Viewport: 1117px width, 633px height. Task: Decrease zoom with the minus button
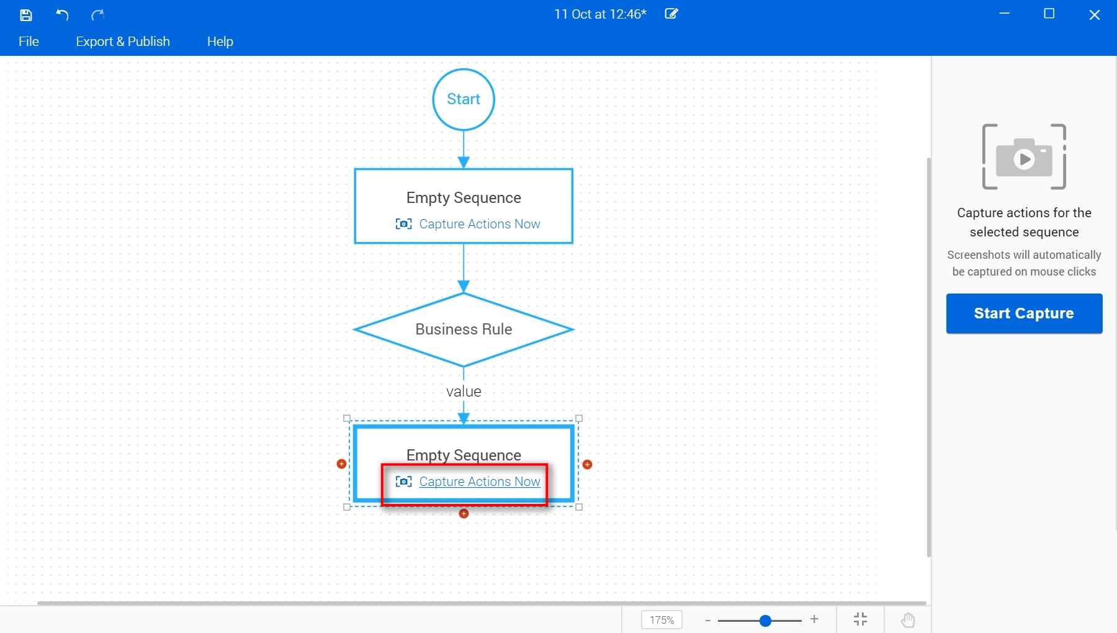(x=707, y=620)
